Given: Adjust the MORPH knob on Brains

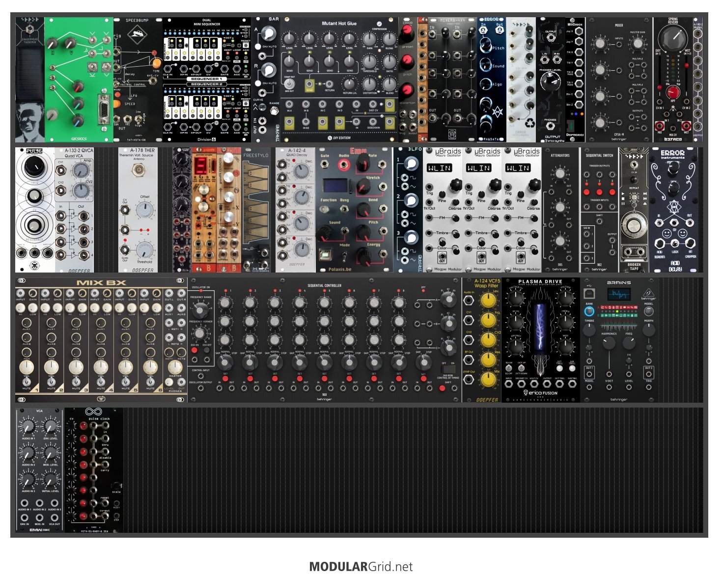Looking at the screenshot, I should [649, 330].
